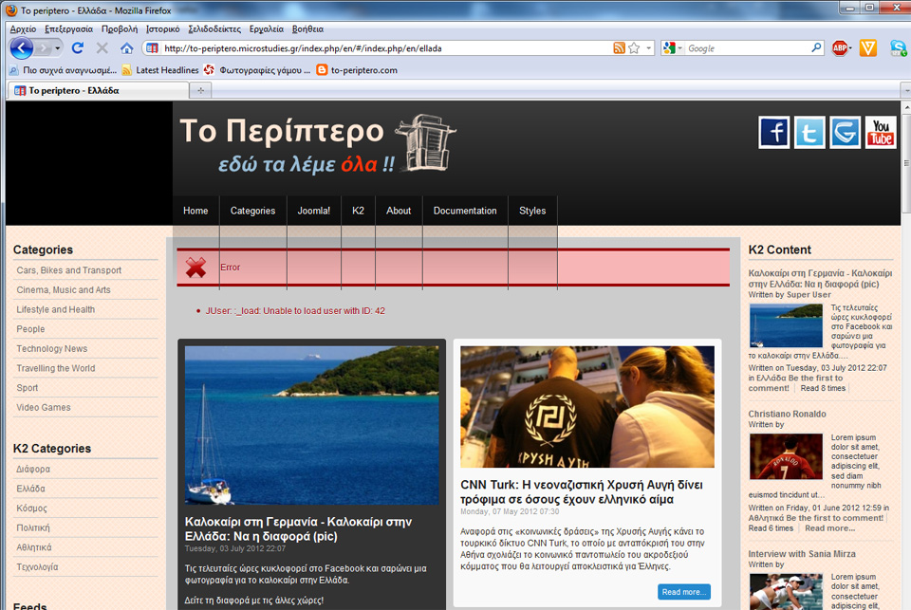The width and height of the screenshot is (911, 610).
Task: Open the Προβολή menu
Action: 120,29
